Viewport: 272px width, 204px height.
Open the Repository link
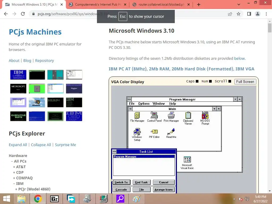click(44, 61)
